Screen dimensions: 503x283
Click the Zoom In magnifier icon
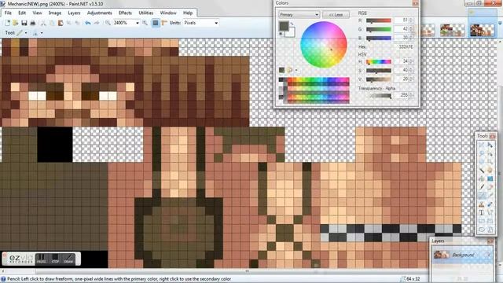pos(145,23)
